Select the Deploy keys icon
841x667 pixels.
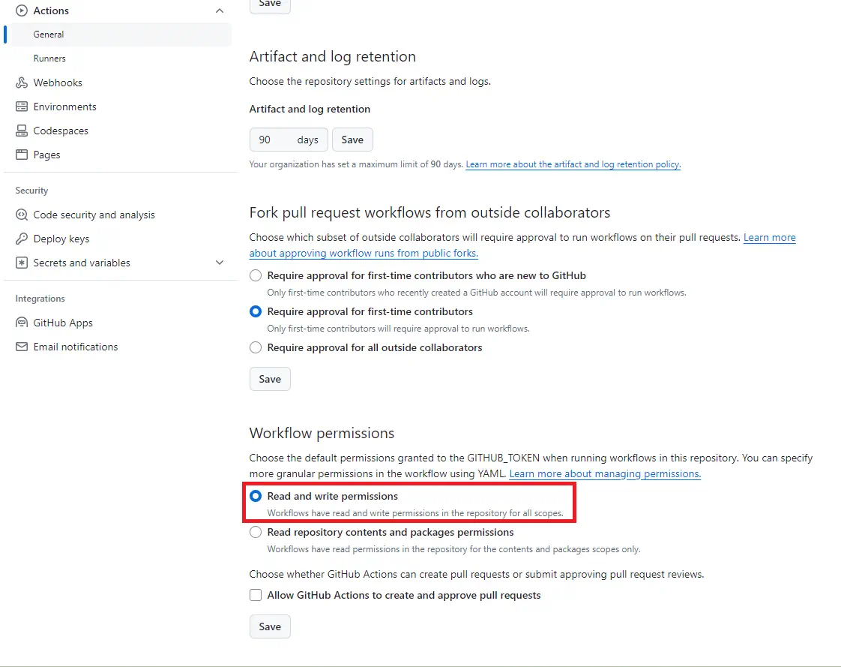pos(20,239)
